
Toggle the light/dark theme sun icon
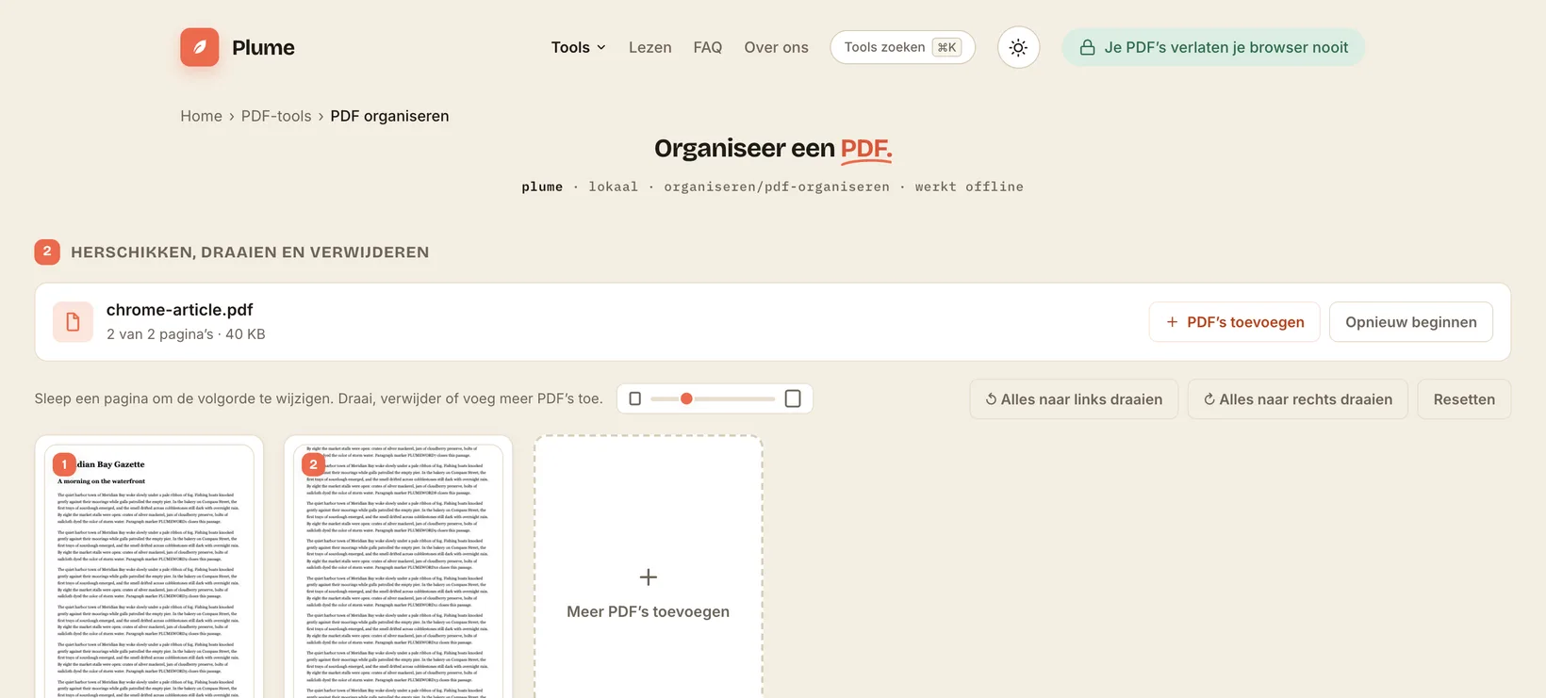1018,47
